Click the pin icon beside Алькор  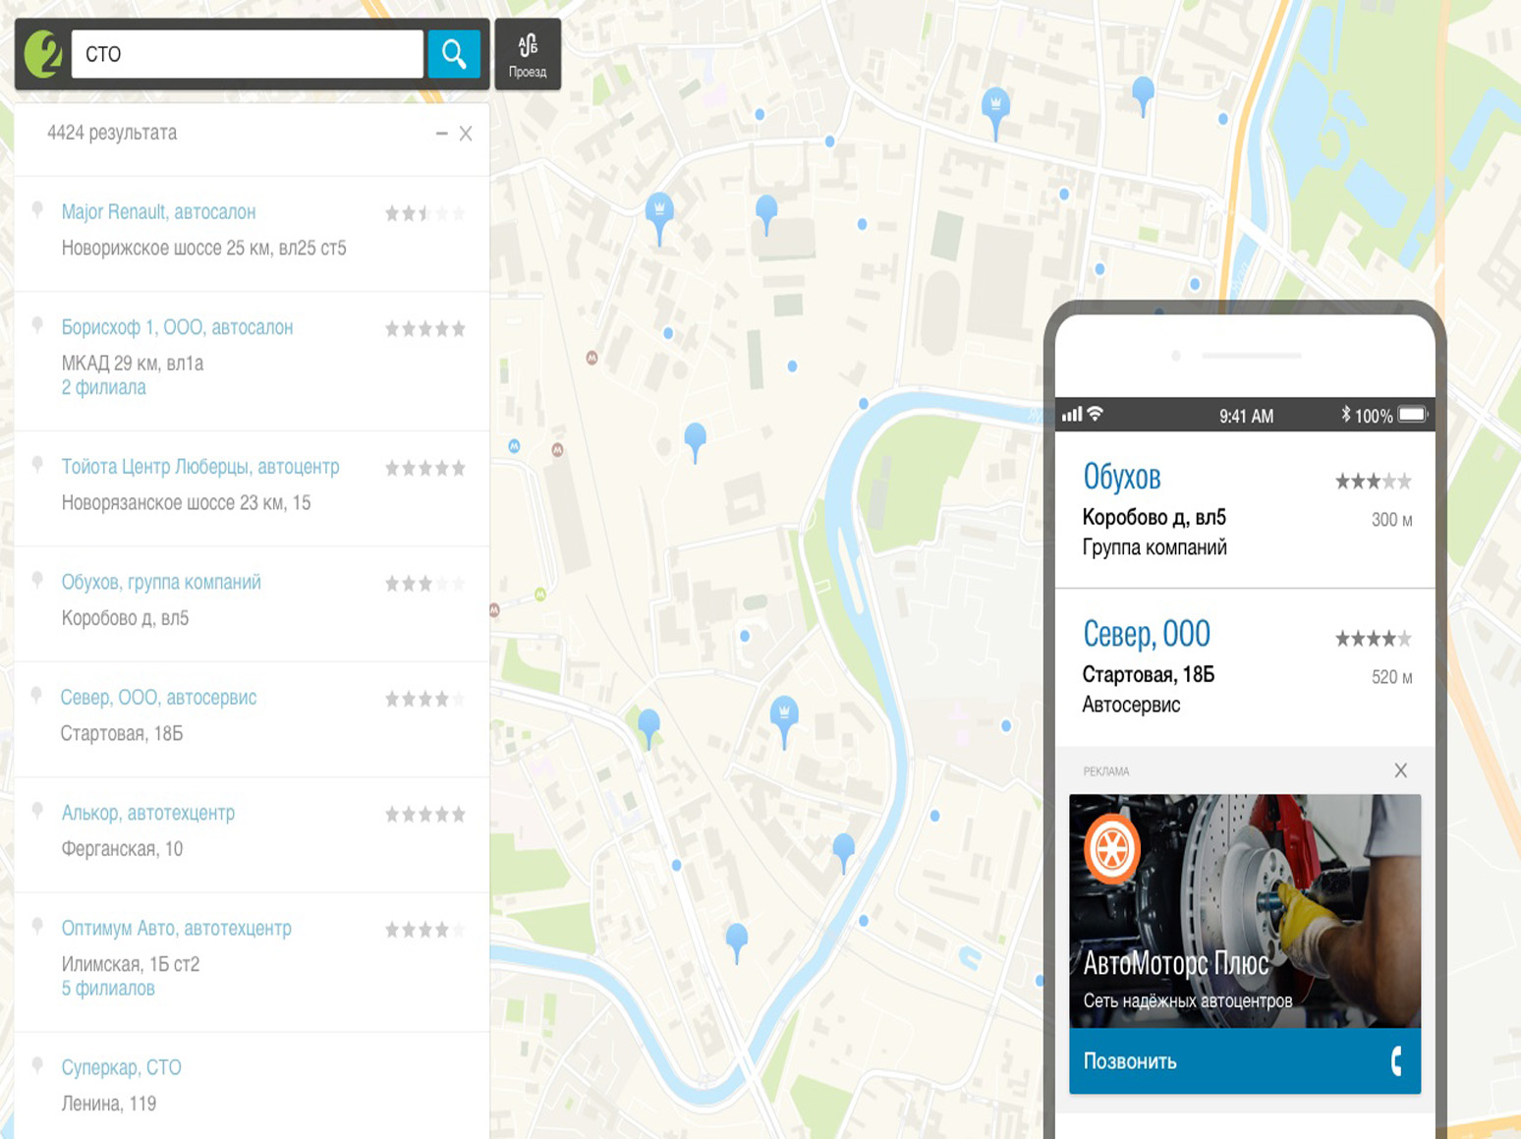(x=37, y=813)
